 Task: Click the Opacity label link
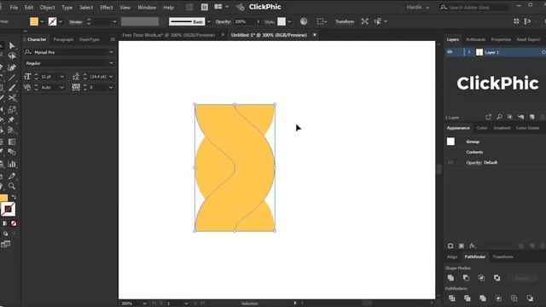click(x=223, y=21)
